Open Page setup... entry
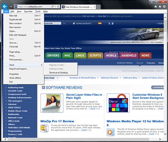This screenshot has width=168, height=142. [x=24, y=52]
